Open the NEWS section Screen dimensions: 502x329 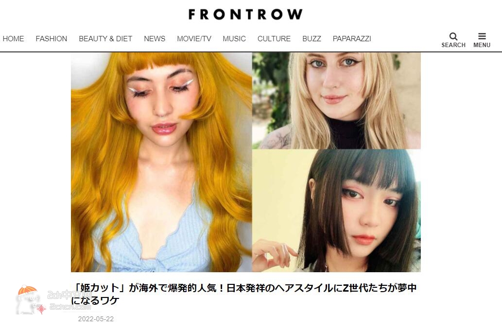[x=155, y=39]
